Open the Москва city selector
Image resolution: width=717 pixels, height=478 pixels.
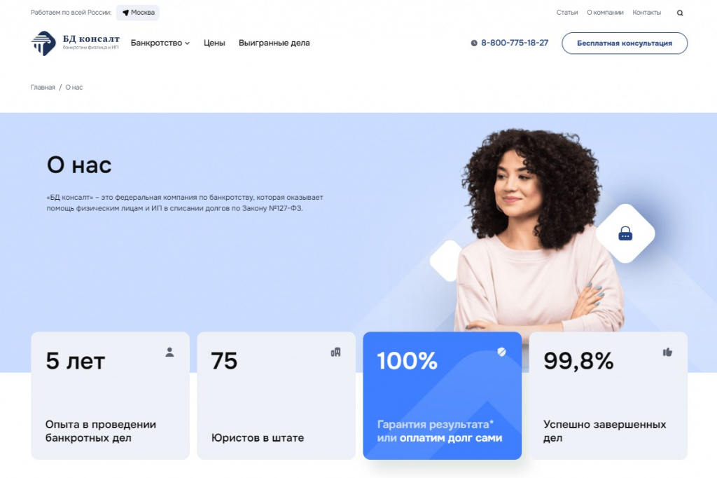138,13
